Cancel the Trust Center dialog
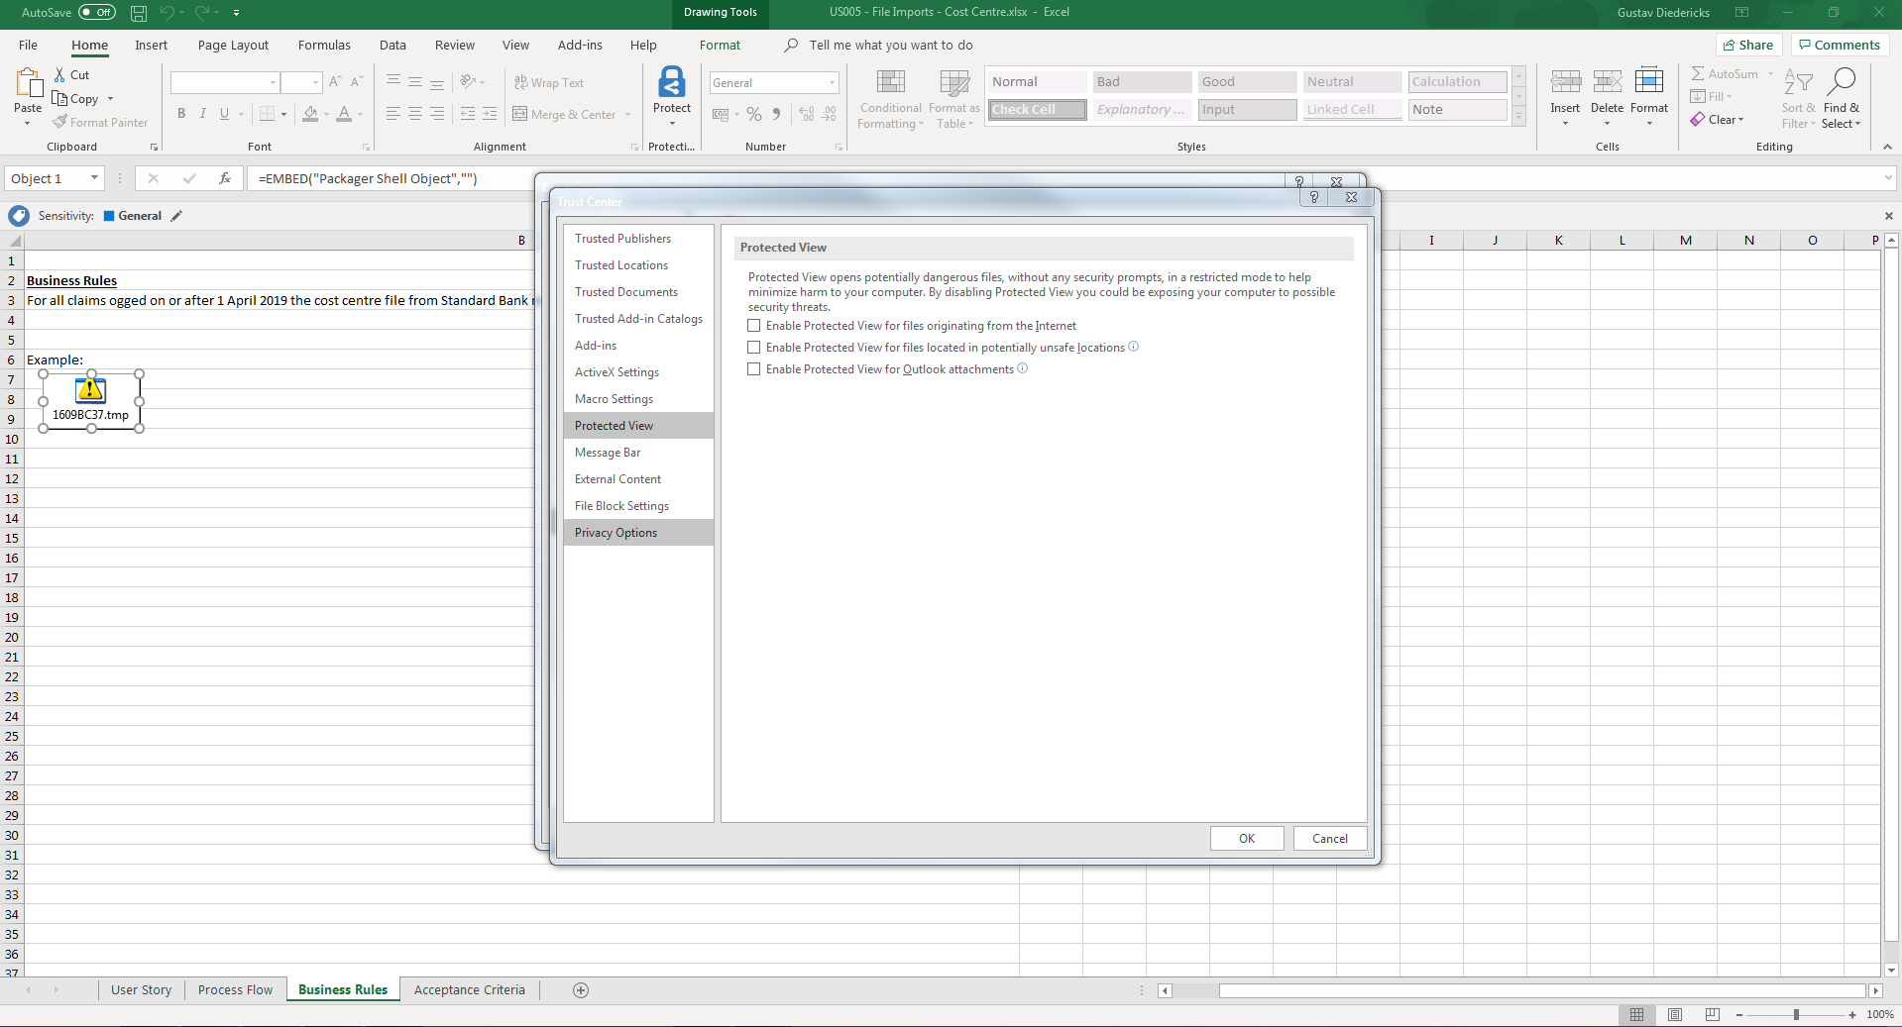The height and width of the screenshot is (1027, 1902). click(x=1330, y=839)
